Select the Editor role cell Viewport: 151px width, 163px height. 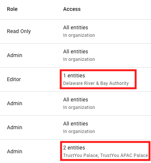pyautogui.click(x=14, y=79)
